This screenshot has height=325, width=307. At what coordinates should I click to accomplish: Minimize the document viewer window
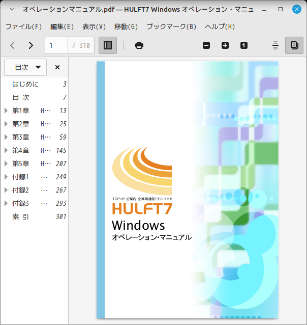[x=264, y=10]
